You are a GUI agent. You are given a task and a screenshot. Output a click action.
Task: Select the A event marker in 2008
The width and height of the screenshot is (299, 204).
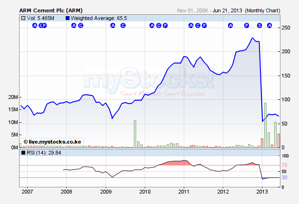coord(74,25)
